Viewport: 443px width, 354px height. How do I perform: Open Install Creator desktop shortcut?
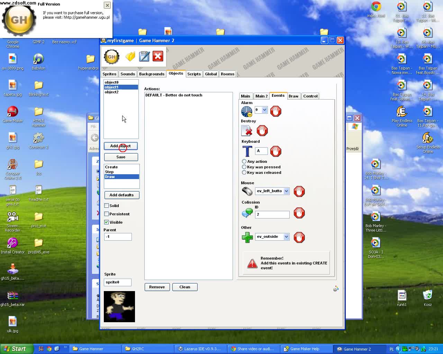point(12,246)
